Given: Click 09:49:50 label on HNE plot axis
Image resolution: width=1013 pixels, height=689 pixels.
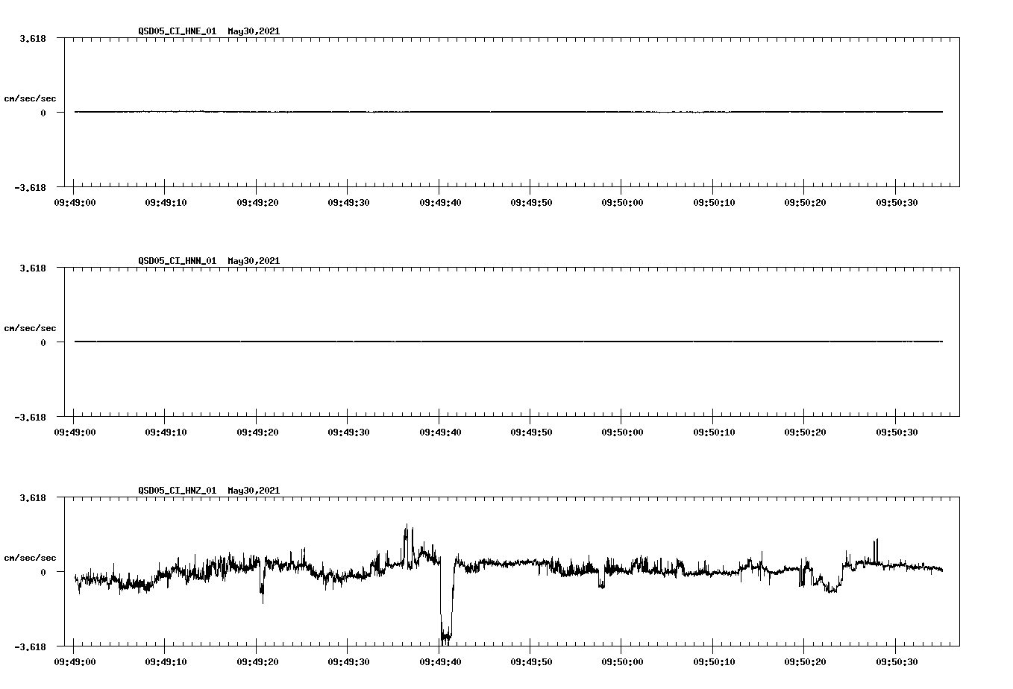Looking at the screenshot, I should tap(531, 202).
